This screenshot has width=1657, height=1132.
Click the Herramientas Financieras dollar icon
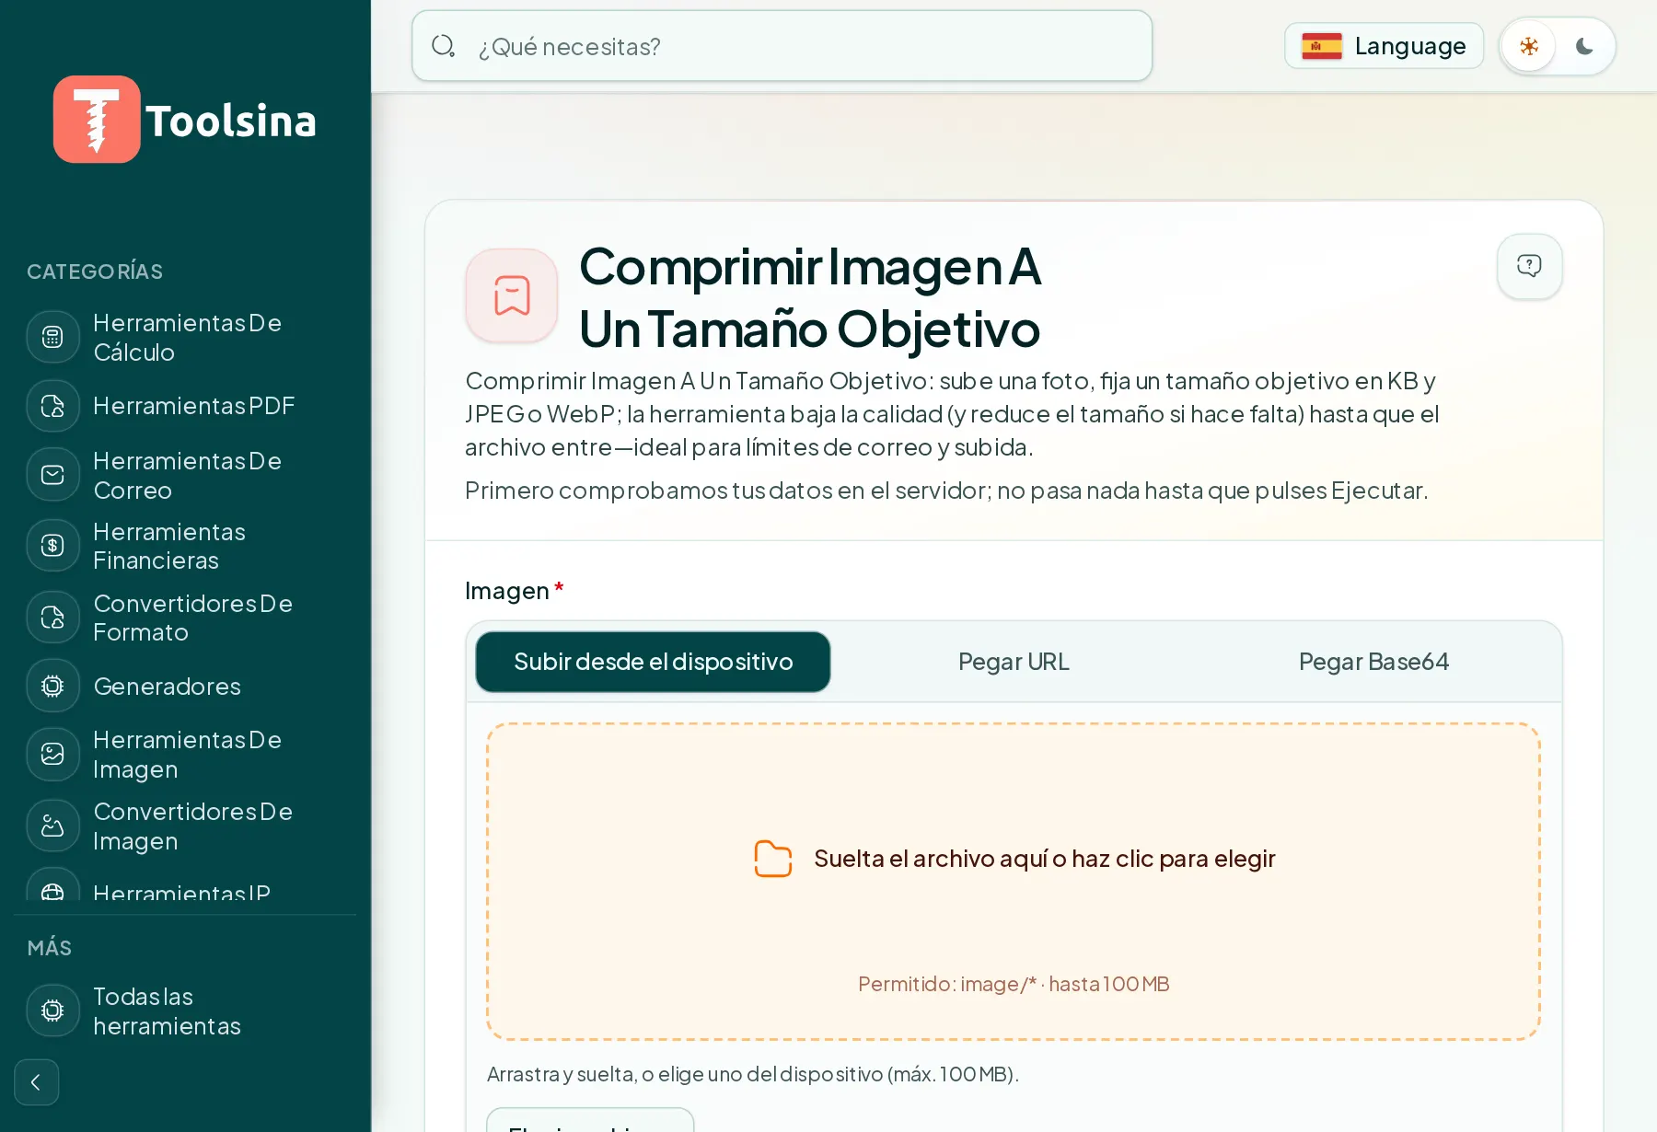click(53, 546)
